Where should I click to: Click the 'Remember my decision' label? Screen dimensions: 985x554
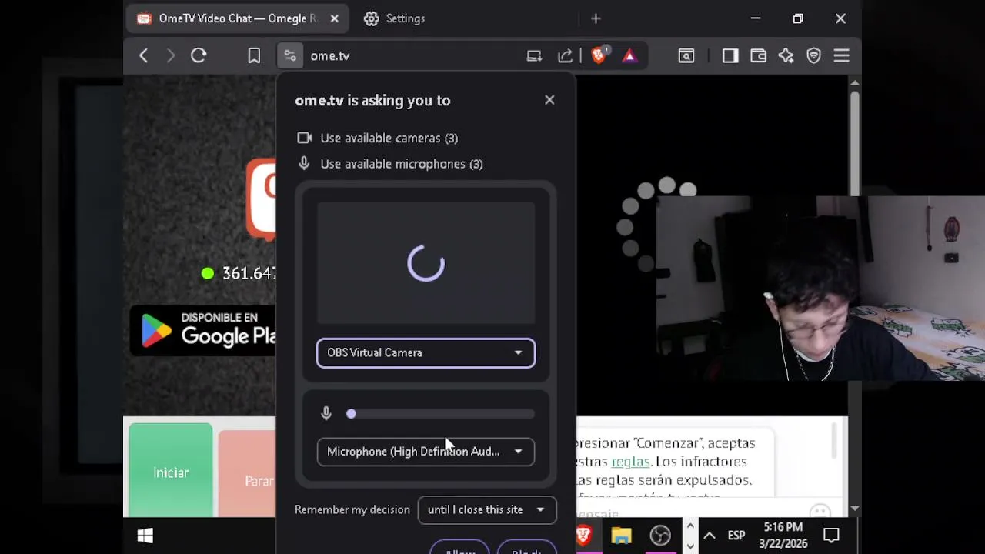pyautogui.click(x=352, y=509)
